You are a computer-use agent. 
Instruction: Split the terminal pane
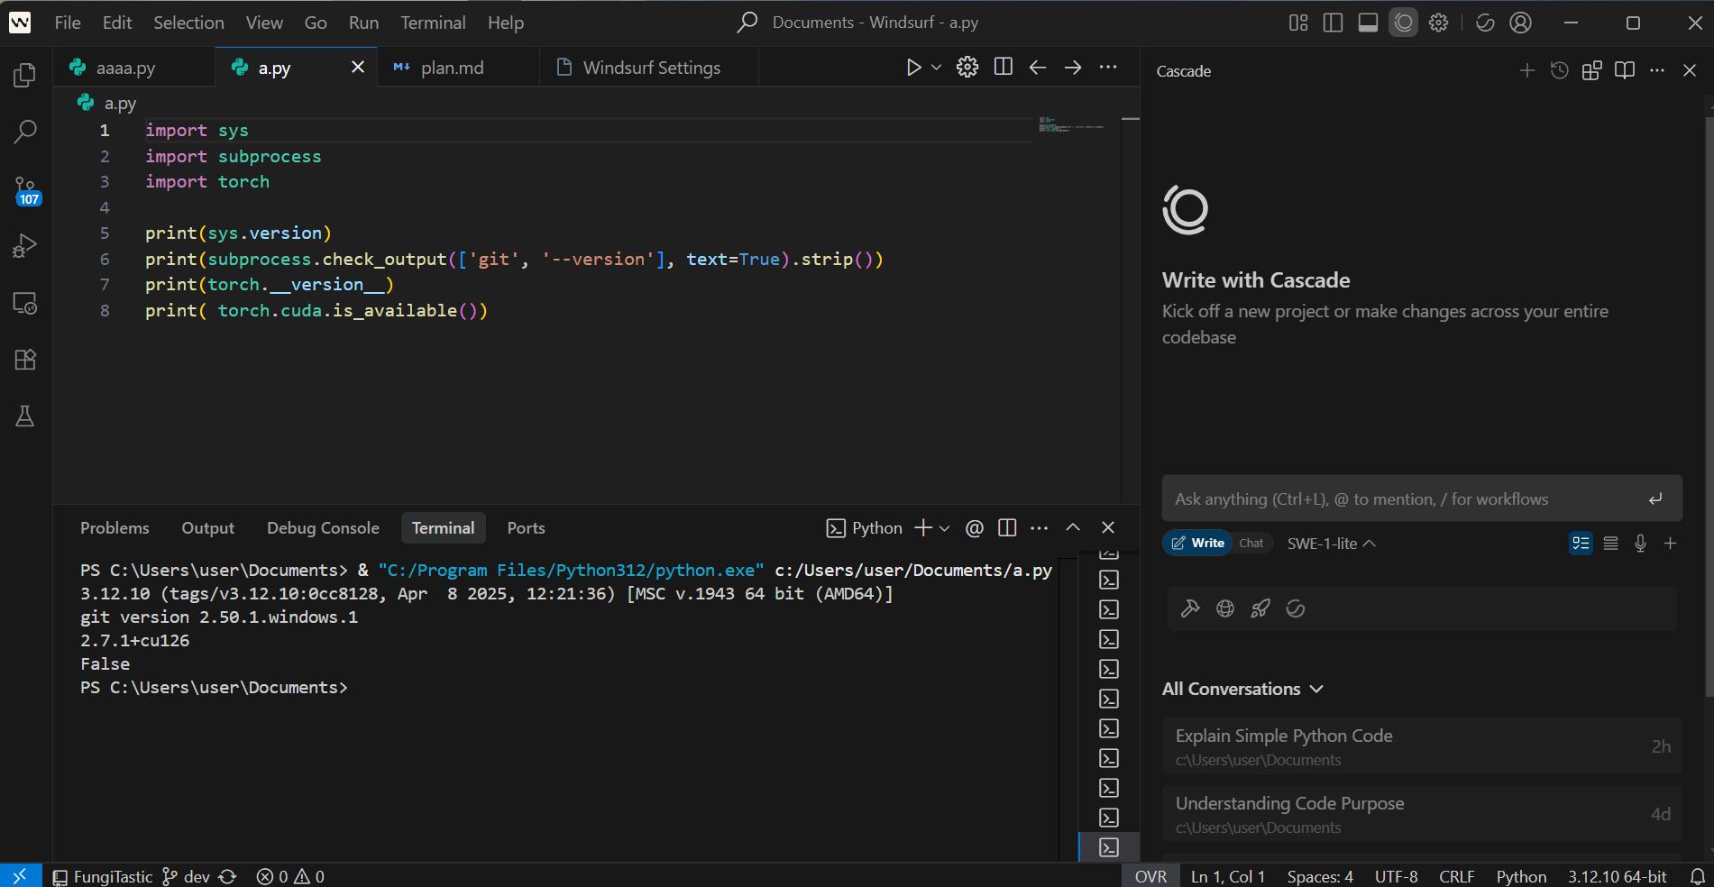tap(1007, 527)
